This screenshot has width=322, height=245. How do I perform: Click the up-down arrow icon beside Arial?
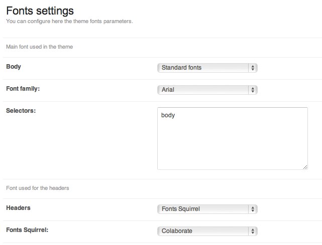(253, 90)
